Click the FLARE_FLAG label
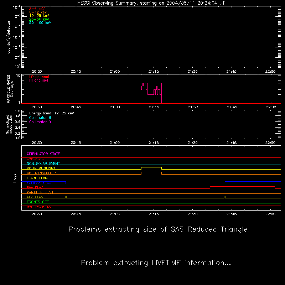This screenshot has width=285, height=285. 37,178
